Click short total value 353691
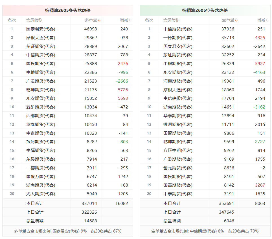272x239 pixels. 227,203
